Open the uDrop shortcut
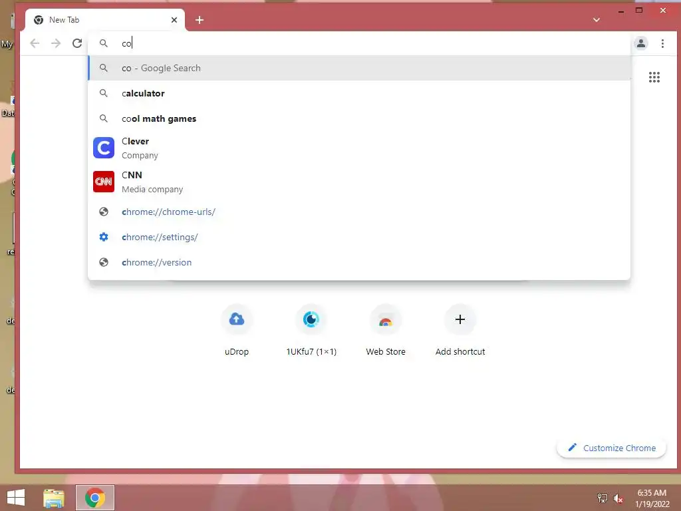 coord(237,331)
